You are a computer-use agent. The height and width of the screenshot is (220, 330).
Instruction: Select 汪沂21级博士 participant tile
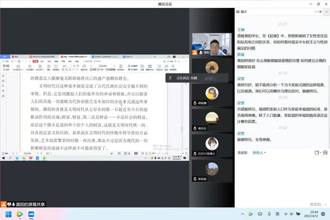[x=212, y=145]
